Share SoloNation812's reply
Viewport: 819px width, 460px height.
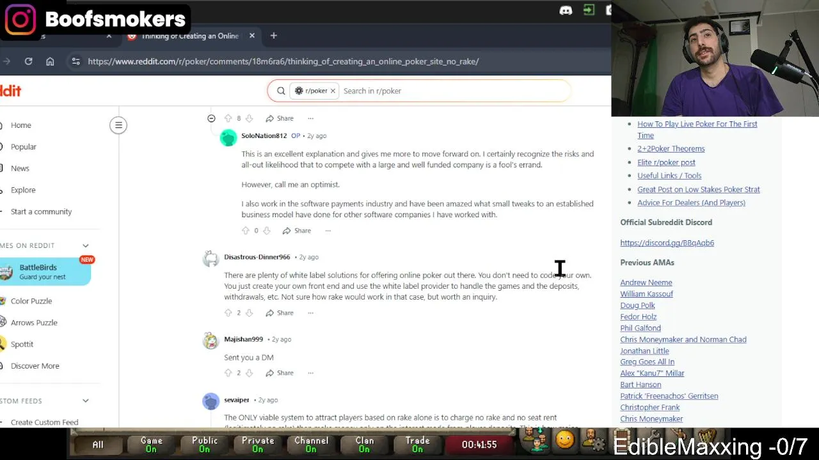297,231
